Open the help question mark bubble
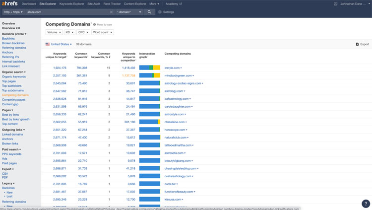372x210 pixels. [x=366, y=204]
